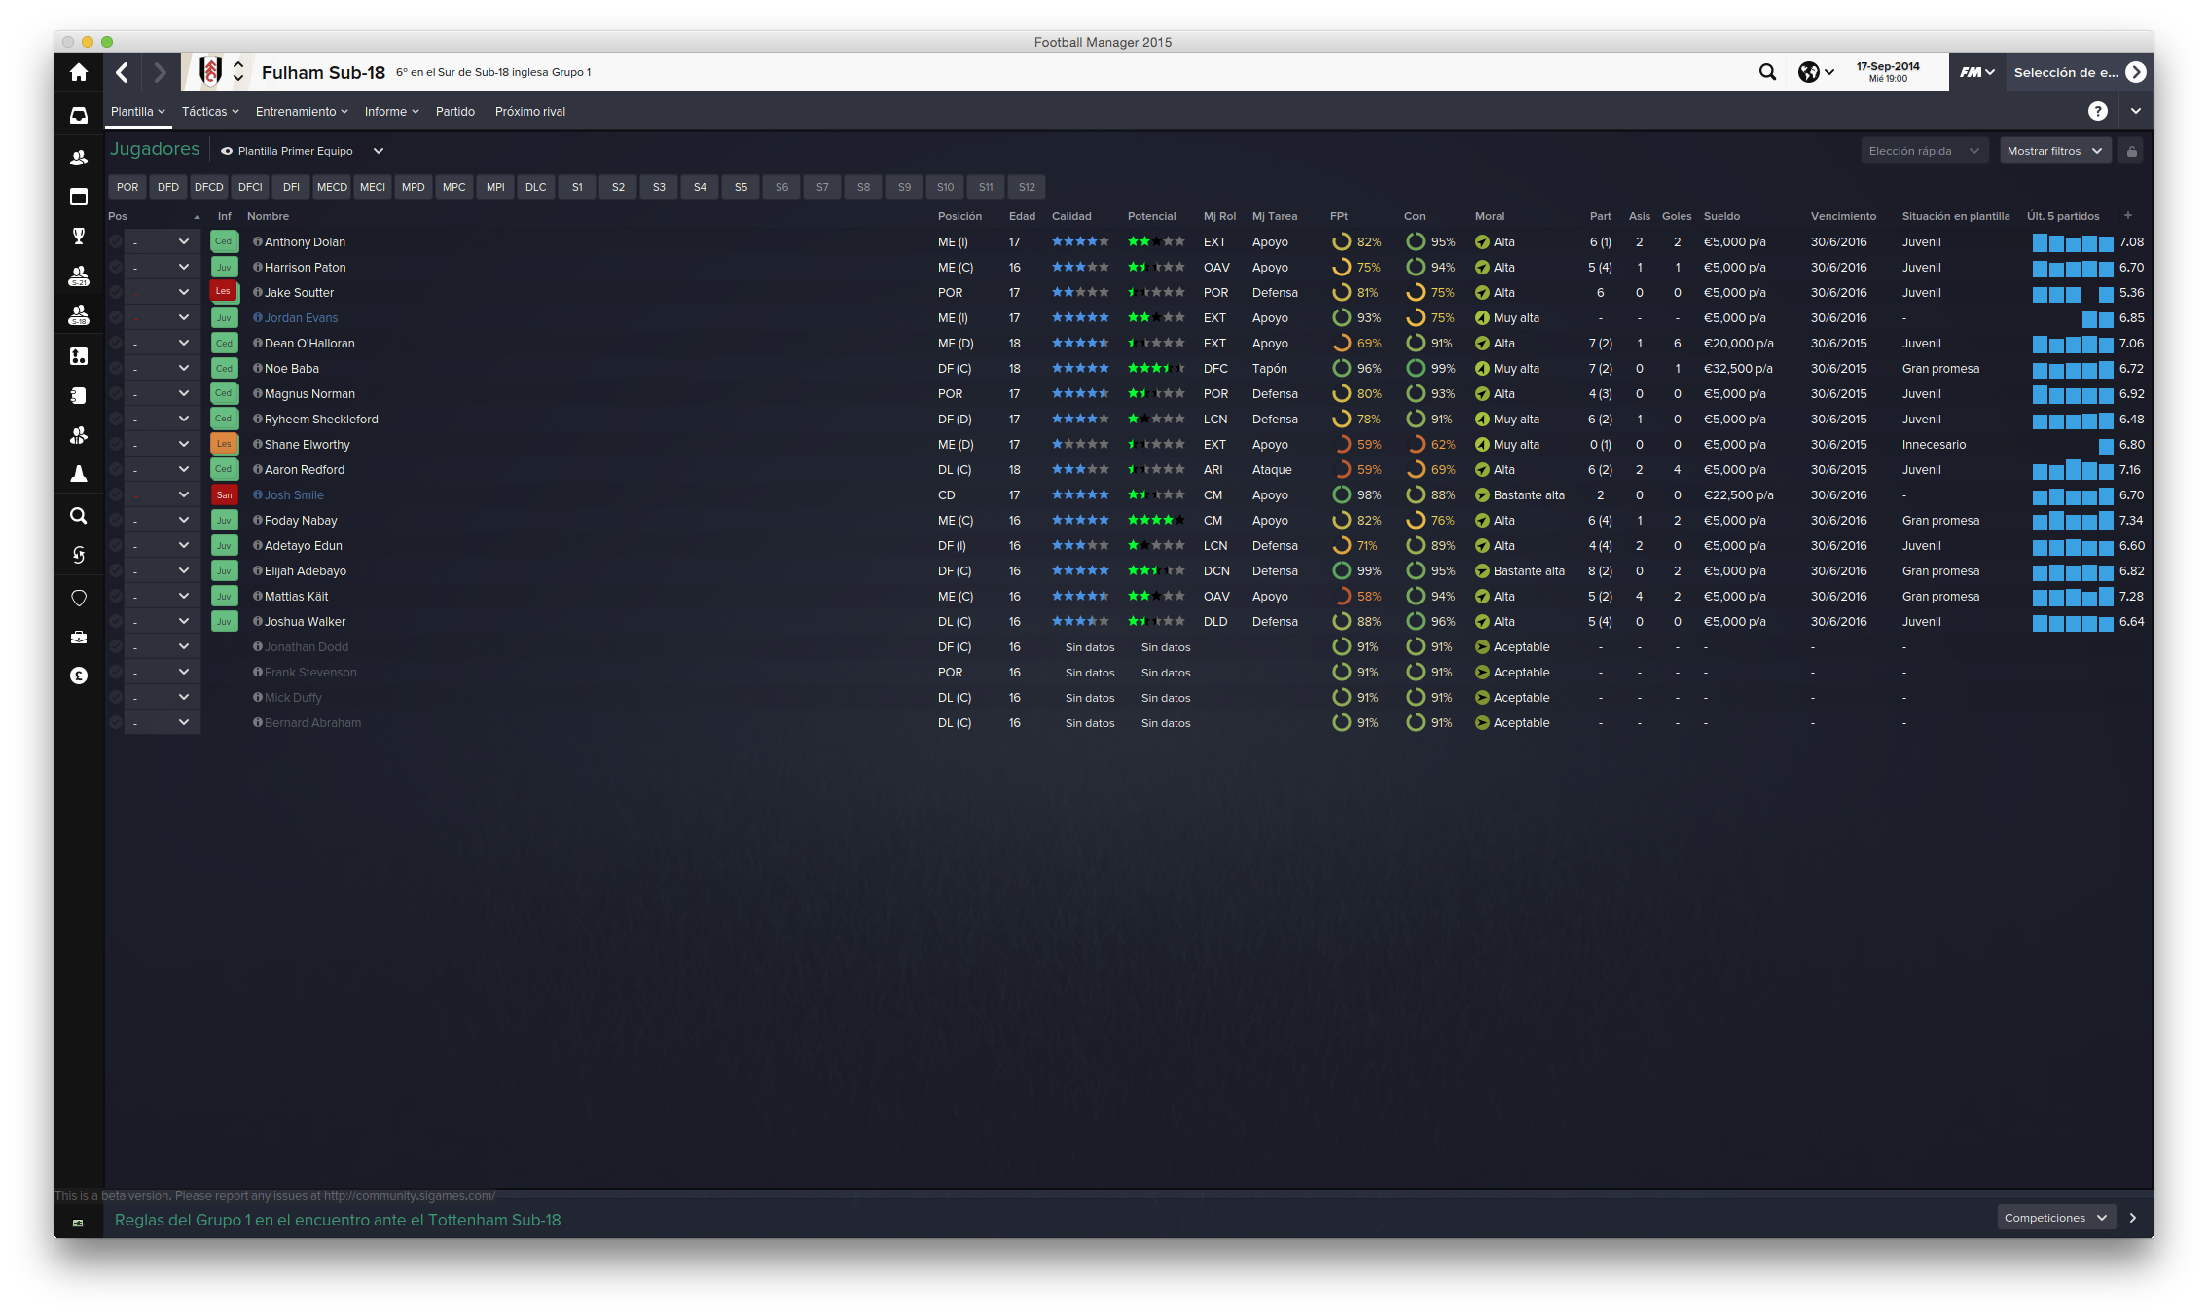Open the team report notebook icon
The height and width of the screenshot is (1316, 2208).
(x=79, y=395)
